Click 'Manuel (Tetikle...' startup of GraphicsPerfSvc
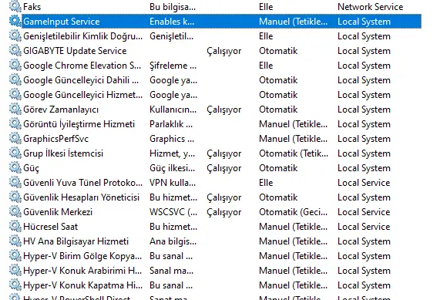Viewport: 440px width, 300px height. pos(294,139)
